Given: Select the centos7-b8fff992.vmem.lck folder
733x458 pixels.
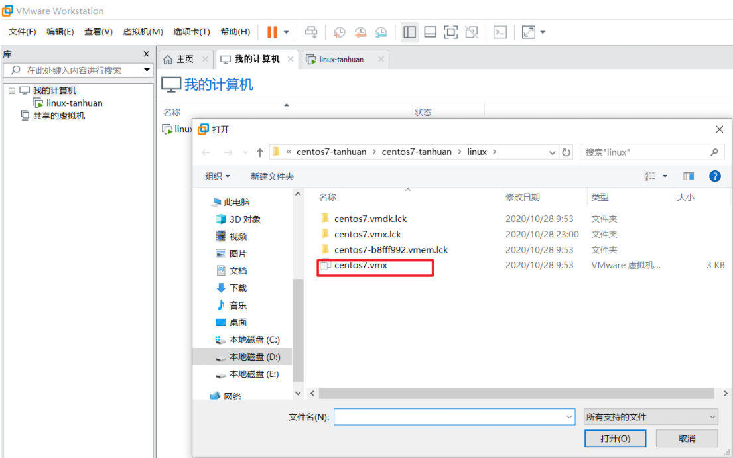Looking at the screenshot, I should pos(391,250).
